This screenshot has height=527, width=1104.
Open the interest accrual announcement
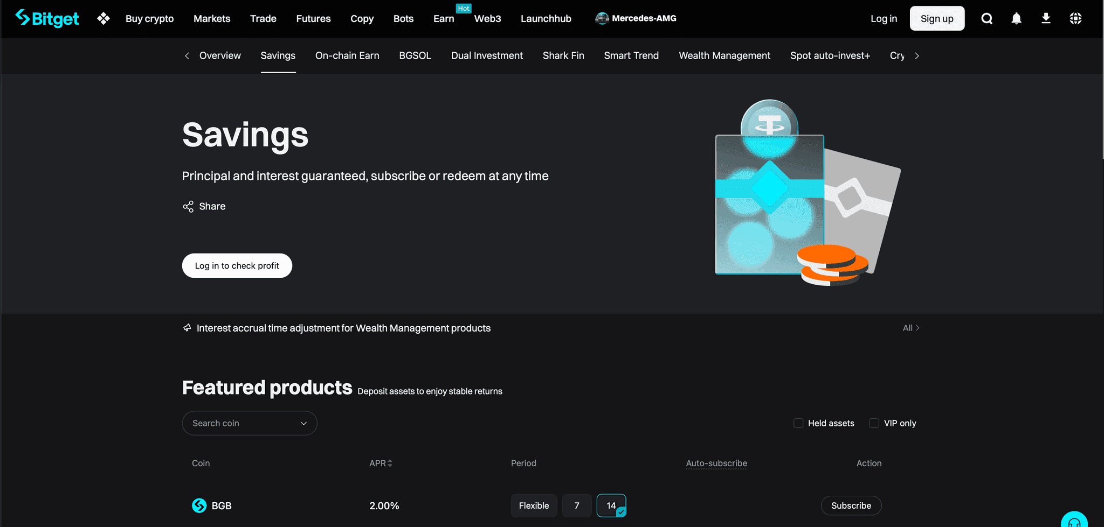[x=343, y=328]
